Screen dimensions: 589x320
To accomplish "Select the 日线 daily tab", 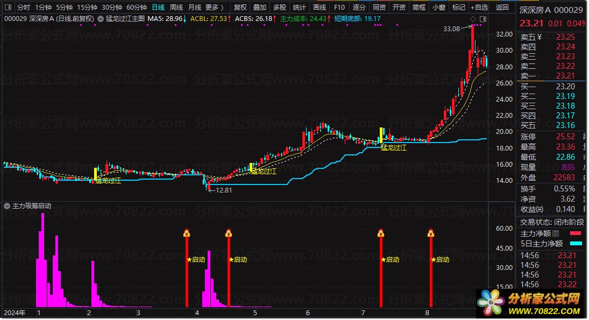I will coord(158,7).
